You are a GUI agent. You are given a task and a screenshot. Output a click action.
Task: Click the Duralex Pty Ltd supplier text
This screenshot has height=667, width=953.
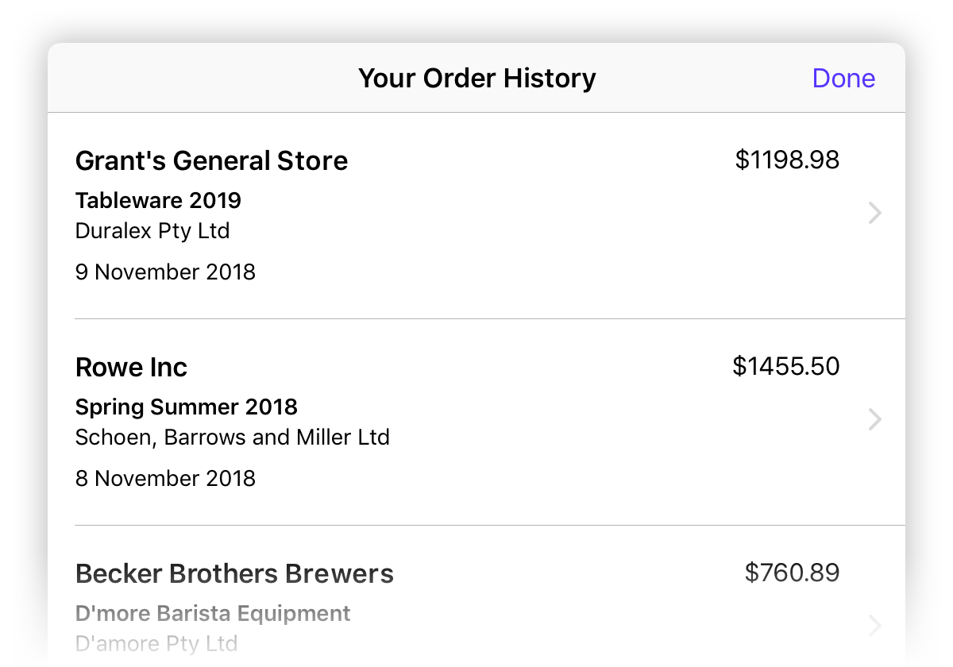[x=152, y=231]
